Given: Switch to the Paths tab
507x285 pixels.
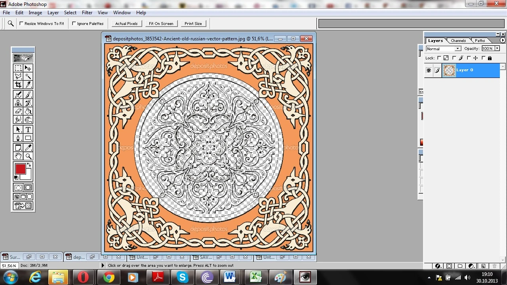Looking at the screenshot, I should click(x=480, y=40).
